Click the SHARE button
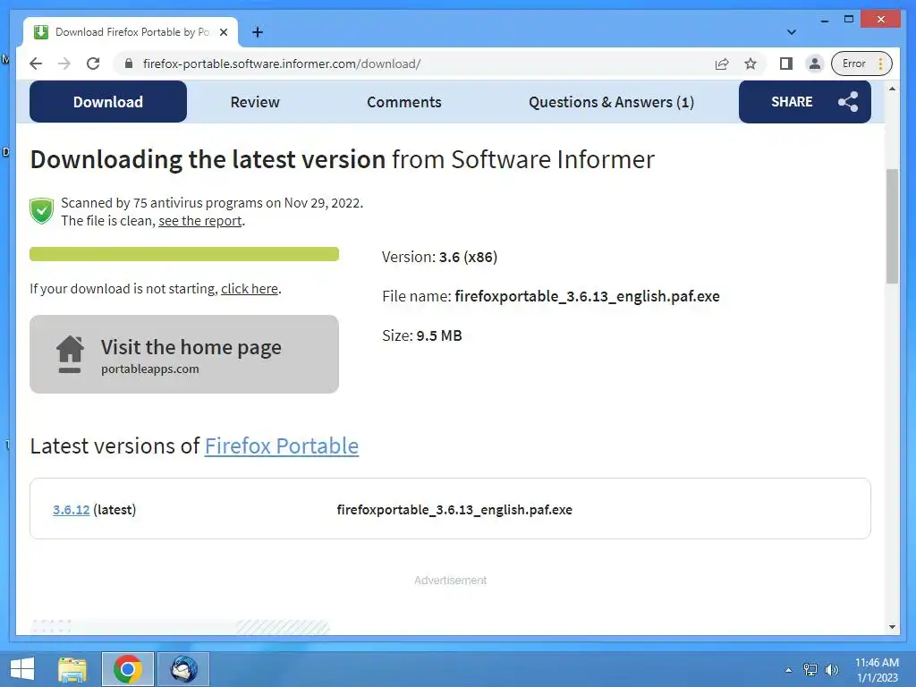 click(804, 102)
